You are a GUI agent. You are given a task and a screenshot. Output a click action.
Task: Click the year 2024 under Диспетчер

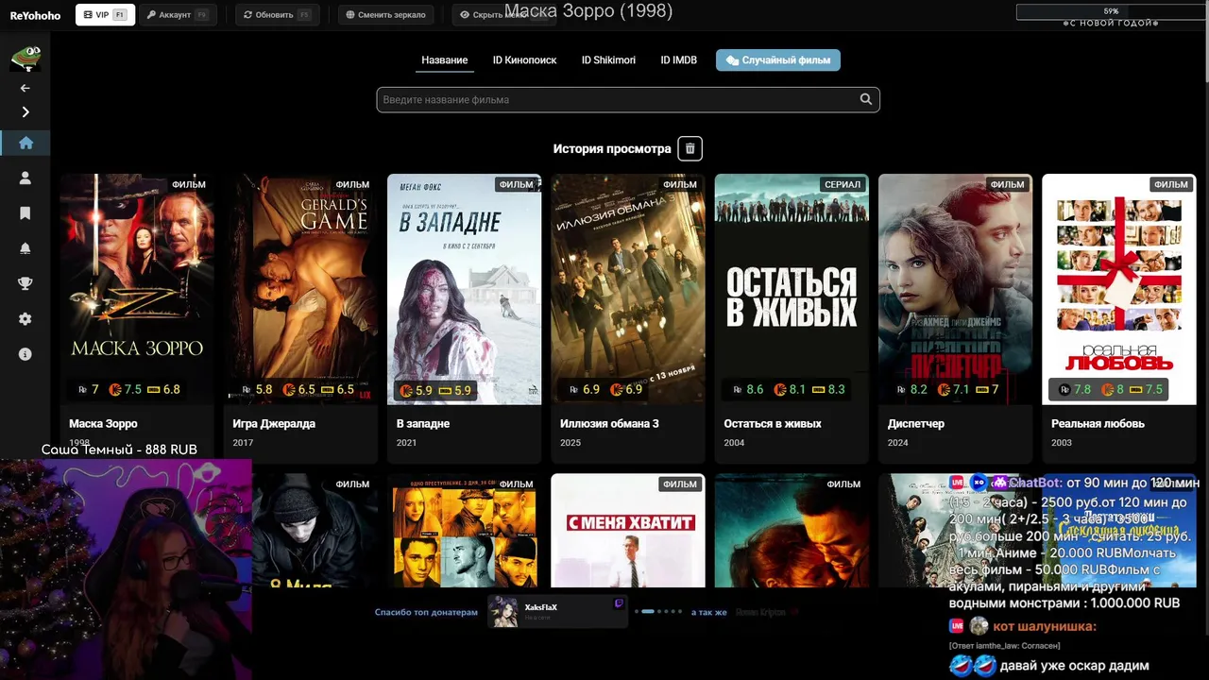tap(898, 443)
